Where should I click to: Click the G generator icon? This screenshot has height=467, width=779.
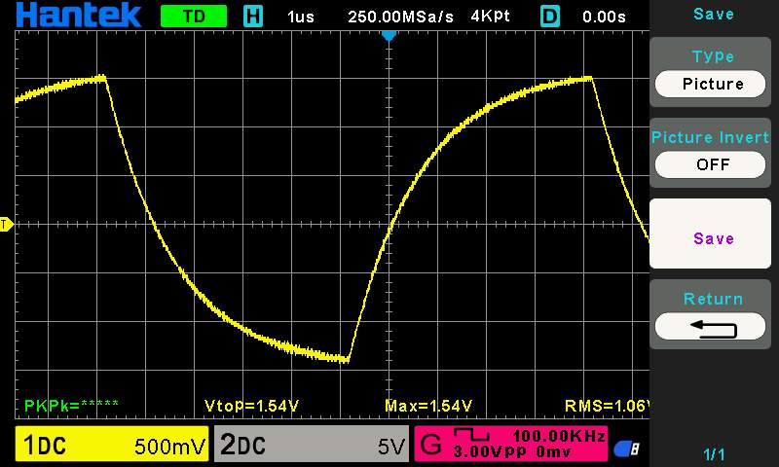pyautogui.click(x=430, y=445)
